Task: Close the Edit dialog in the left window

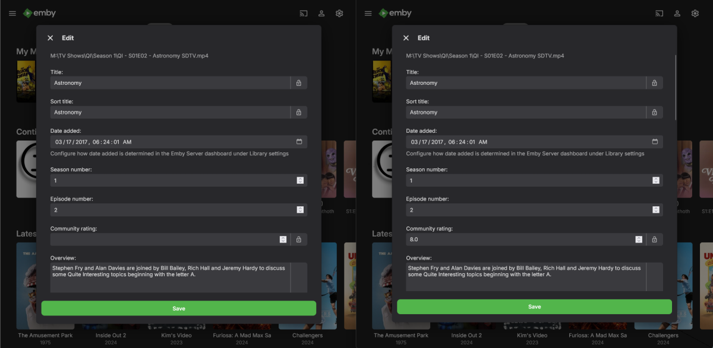Action: coord(50,38)
